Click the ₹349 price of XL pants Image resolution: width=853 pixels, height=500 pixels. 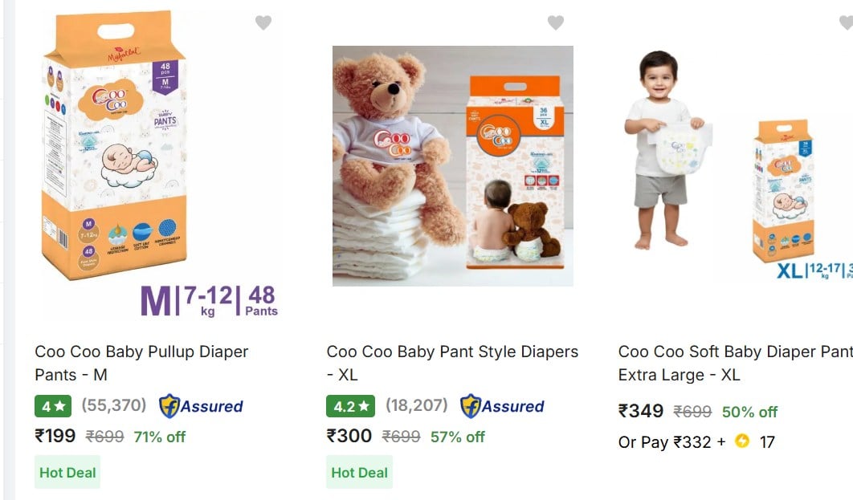click(x=641, y=411)
